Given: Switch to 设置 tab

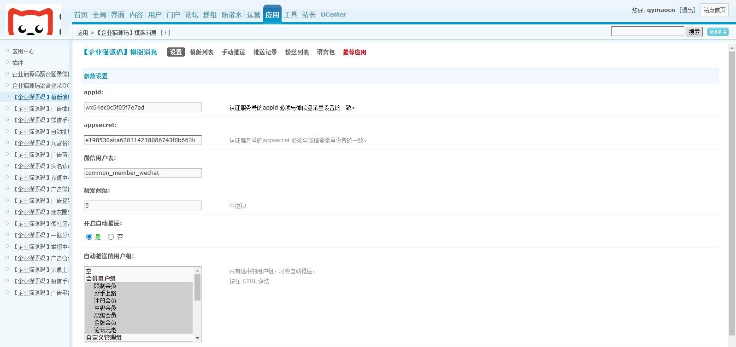Looking at the screenshot, I should pyautogui.click(x=176, y=52).
